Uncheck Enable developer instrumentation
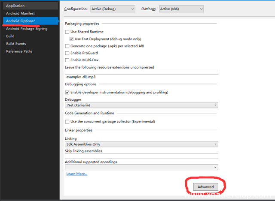The height and width of the screenshot is (201, 275). click(67, 92)
